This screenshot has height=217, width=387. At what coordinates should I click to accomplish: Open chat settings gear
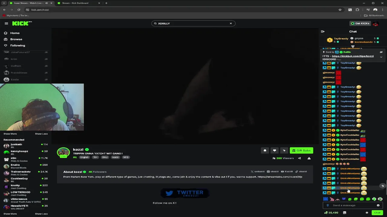367,213
